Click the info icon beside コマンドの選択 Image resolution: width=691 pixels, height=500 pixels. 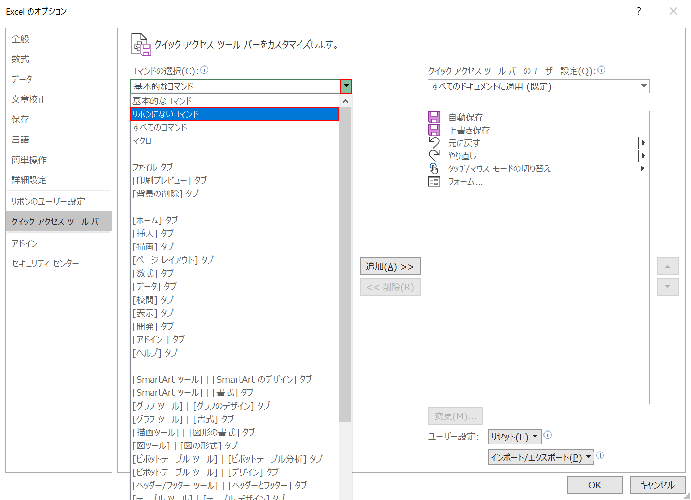click(x=204, y=70)
